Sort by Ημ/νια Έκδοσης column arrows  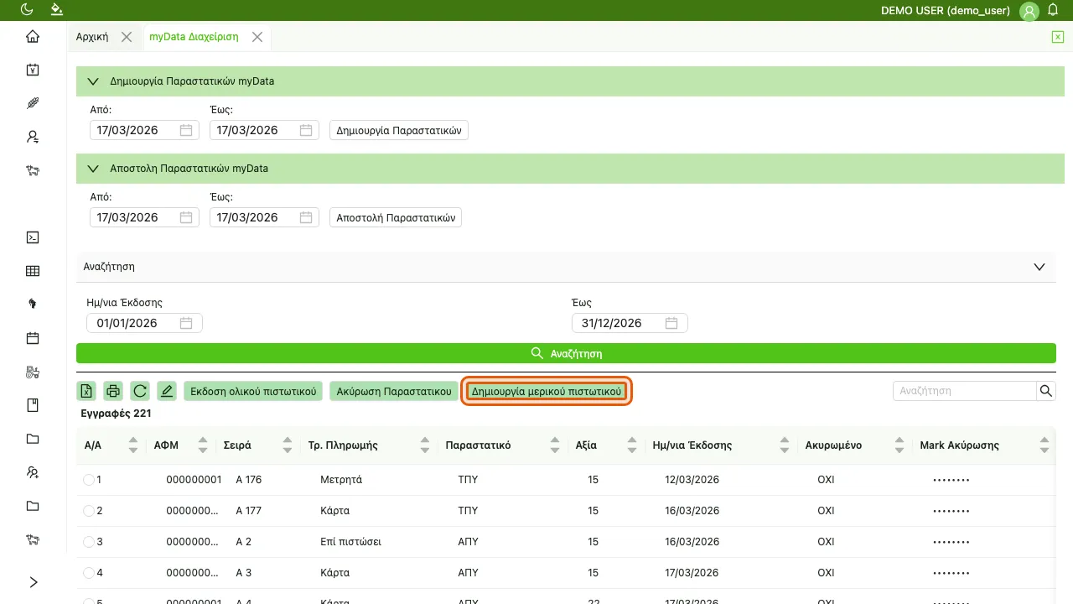coord(784,445)
